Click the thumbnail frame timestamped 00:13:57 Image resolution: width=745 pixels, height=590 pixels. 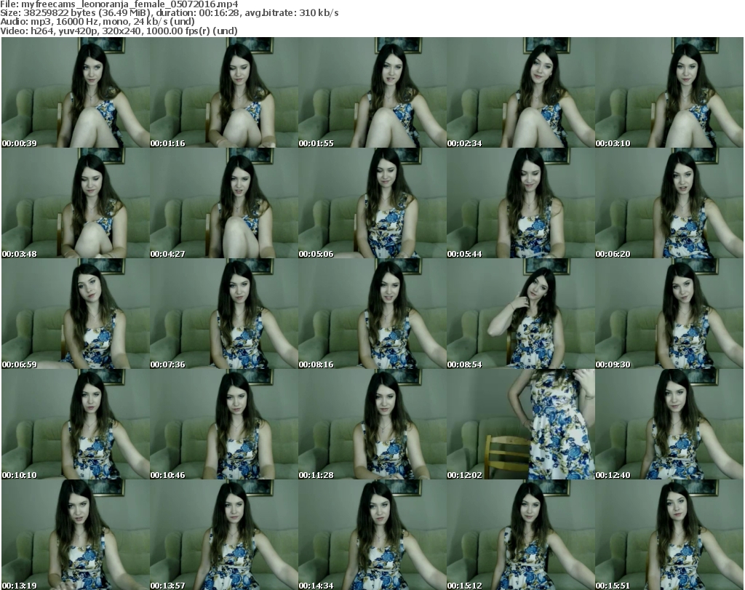(x=224, y=535)
